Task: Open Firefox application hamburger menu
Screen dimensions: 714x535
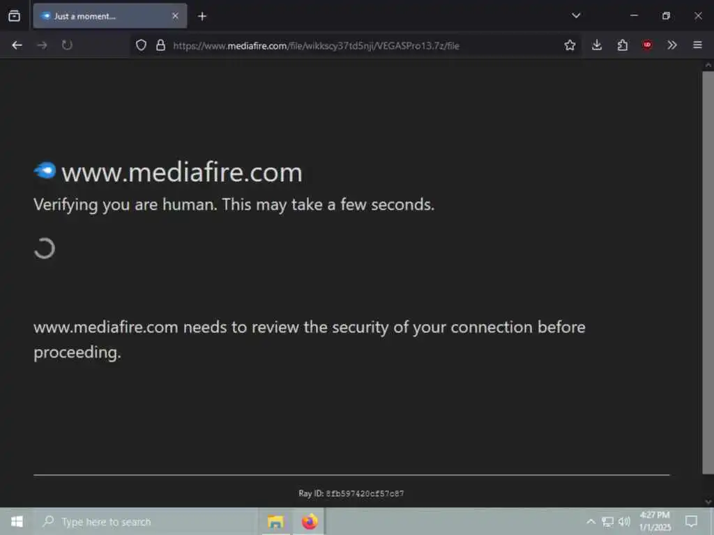Action: click(x=697, y=45)
